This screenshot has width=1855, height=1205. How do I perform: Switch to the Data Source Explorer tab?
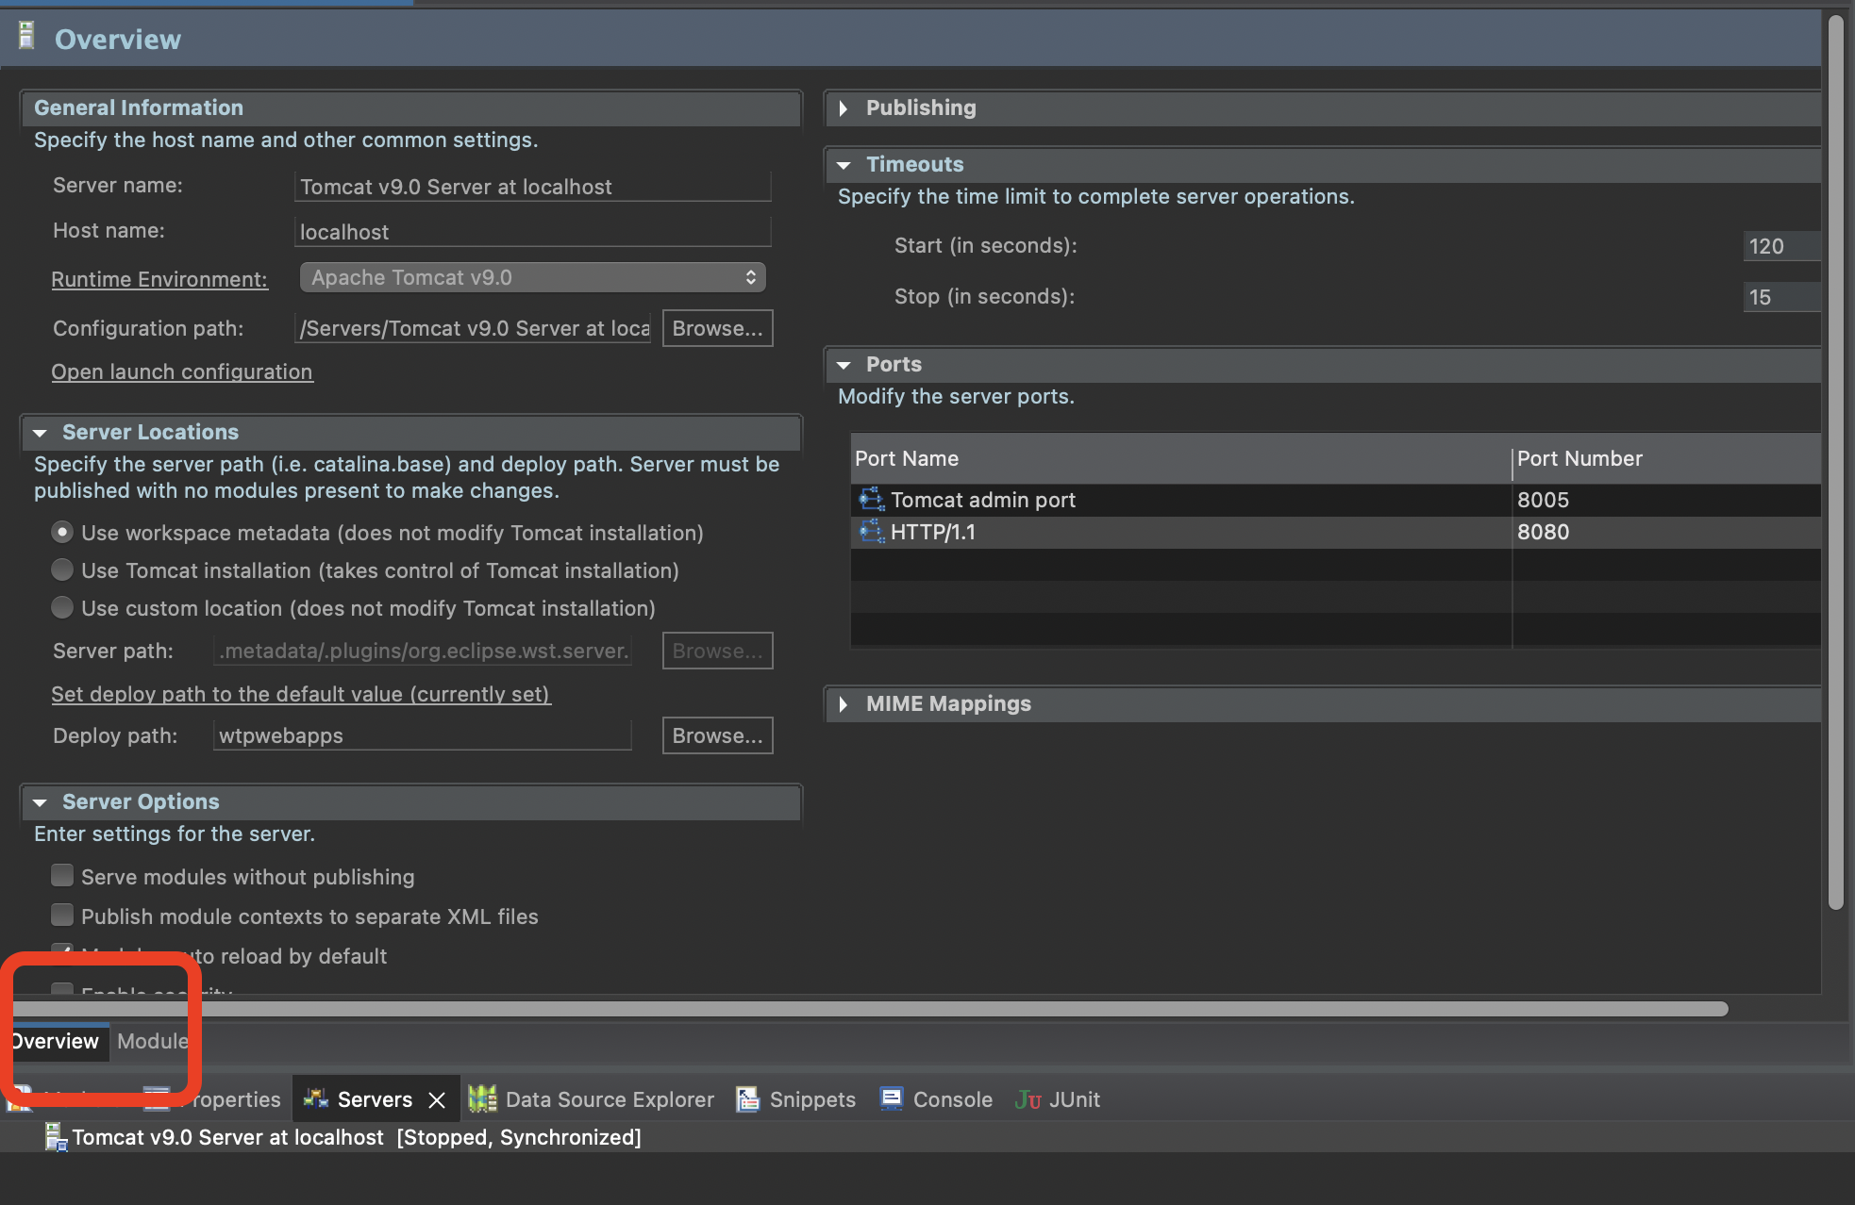[x=609, y=1099]
